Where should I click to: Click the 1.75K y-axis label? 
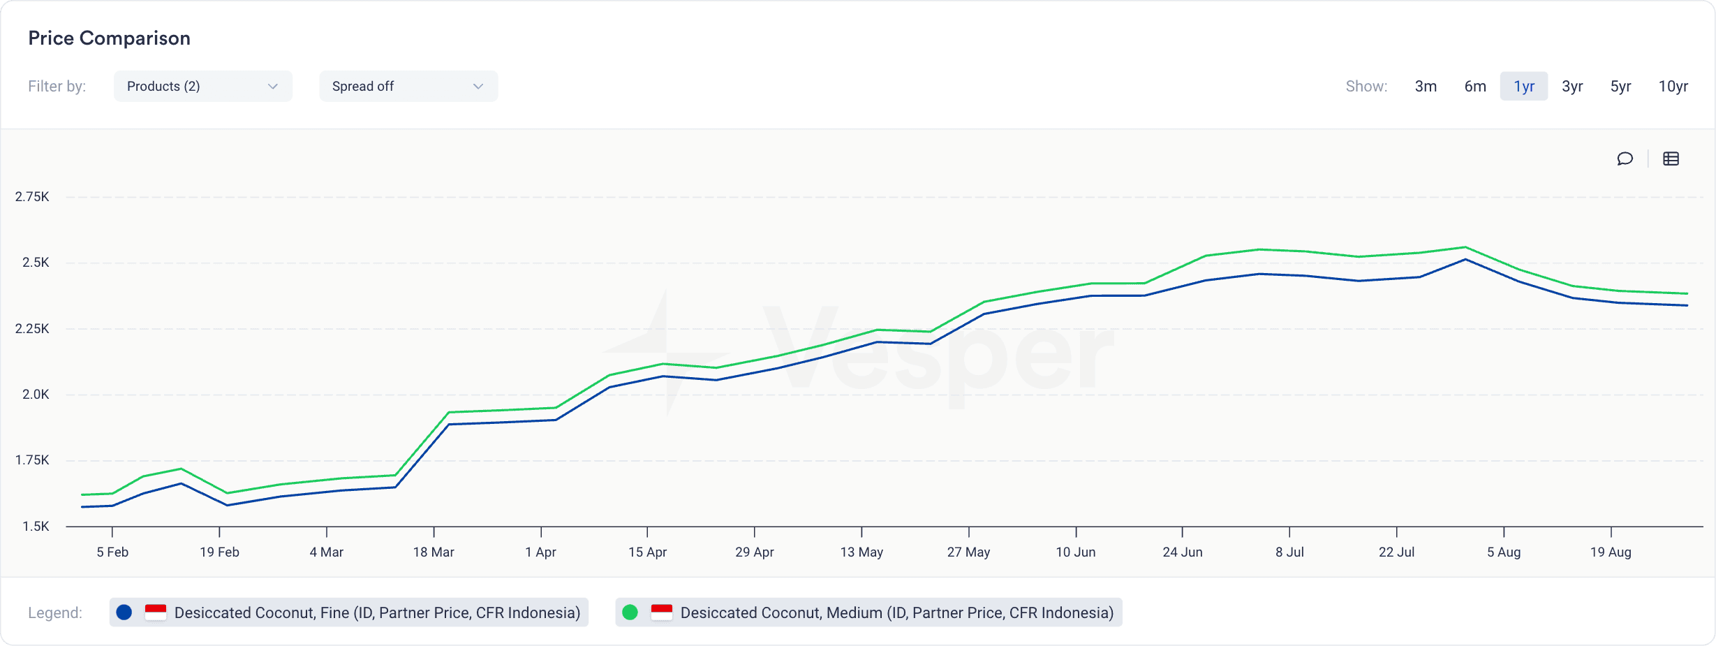32,460
